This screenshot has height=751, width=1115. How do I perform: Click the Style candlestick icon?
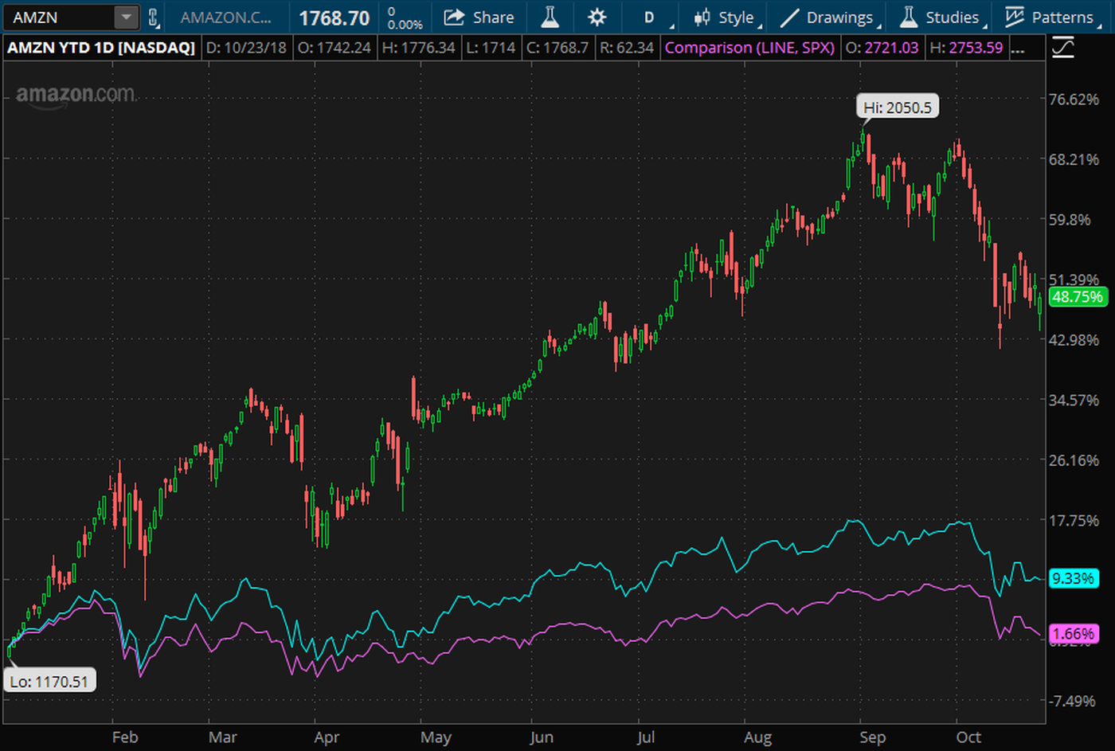tap(702, 18)
